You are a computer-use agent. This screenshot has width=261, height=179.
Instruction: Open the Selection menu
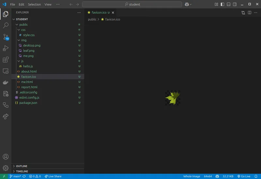click(34, 4)
